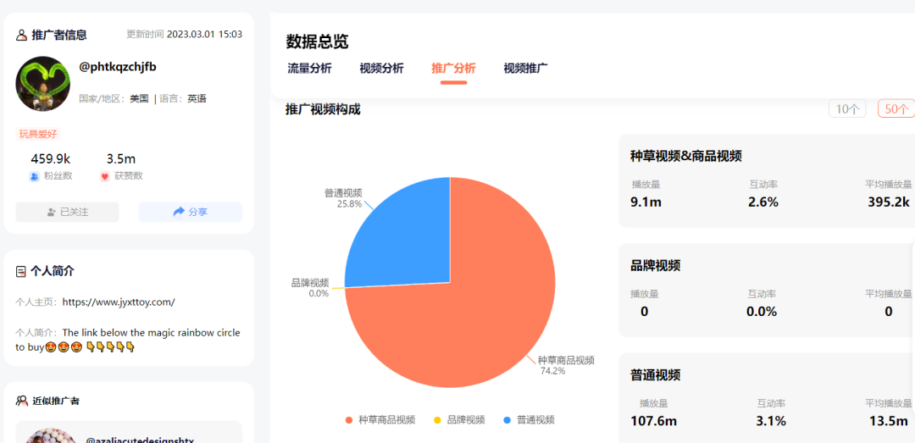This screenshot has height=443, width=915.
Task: Select the 50个 video count option
Action: pyautogui.click(x=896, y=108)
